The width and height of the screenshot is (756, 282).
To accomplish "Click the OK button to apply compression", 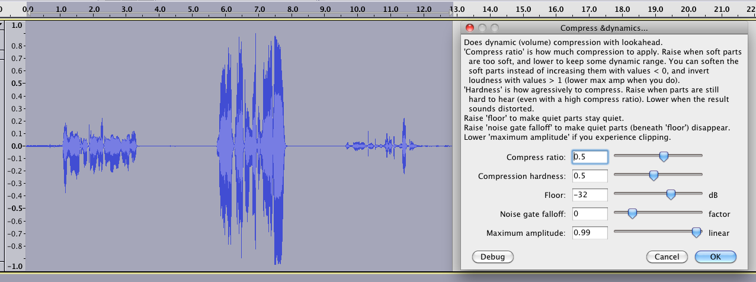I will click(715, 257).
